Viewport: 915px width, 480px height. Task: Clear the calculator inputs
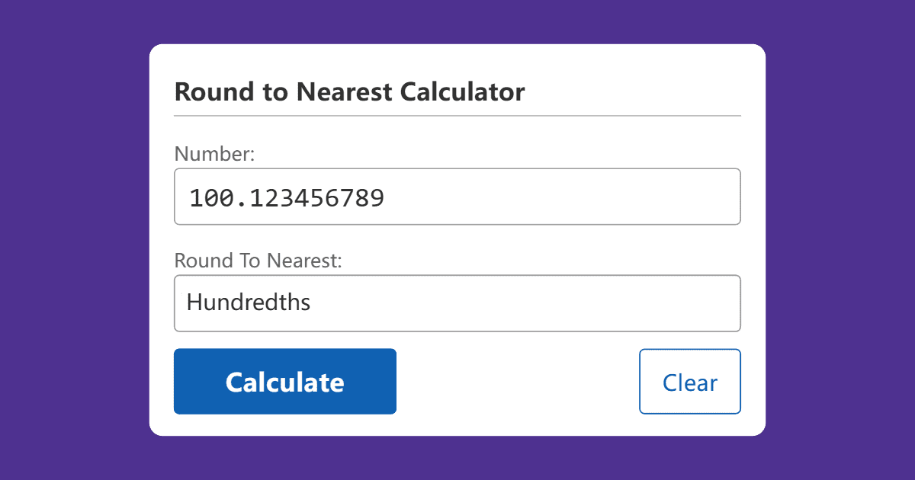click(689, 381)
